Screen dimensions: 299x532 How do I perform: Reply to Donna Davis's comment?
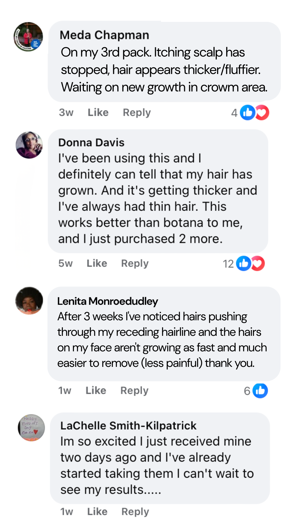point(135,263)
